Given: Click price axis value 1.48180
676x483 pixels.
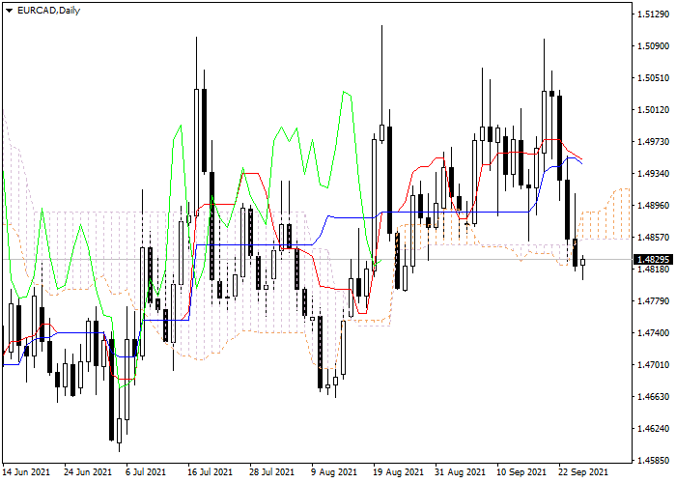Looking at the screenshot, I should (x=653, y=270).
